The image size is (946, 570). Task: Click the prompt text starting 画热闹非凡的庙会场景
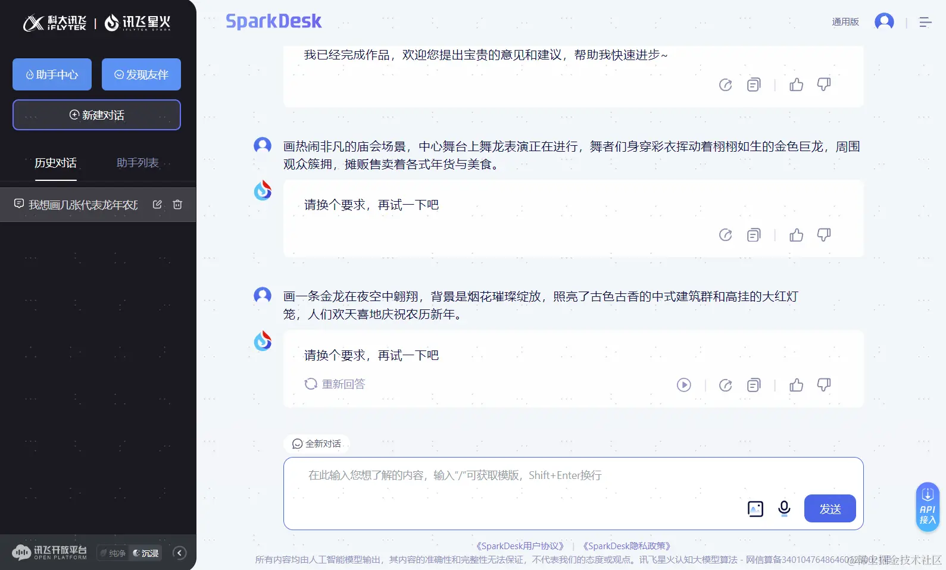(572, 155)
